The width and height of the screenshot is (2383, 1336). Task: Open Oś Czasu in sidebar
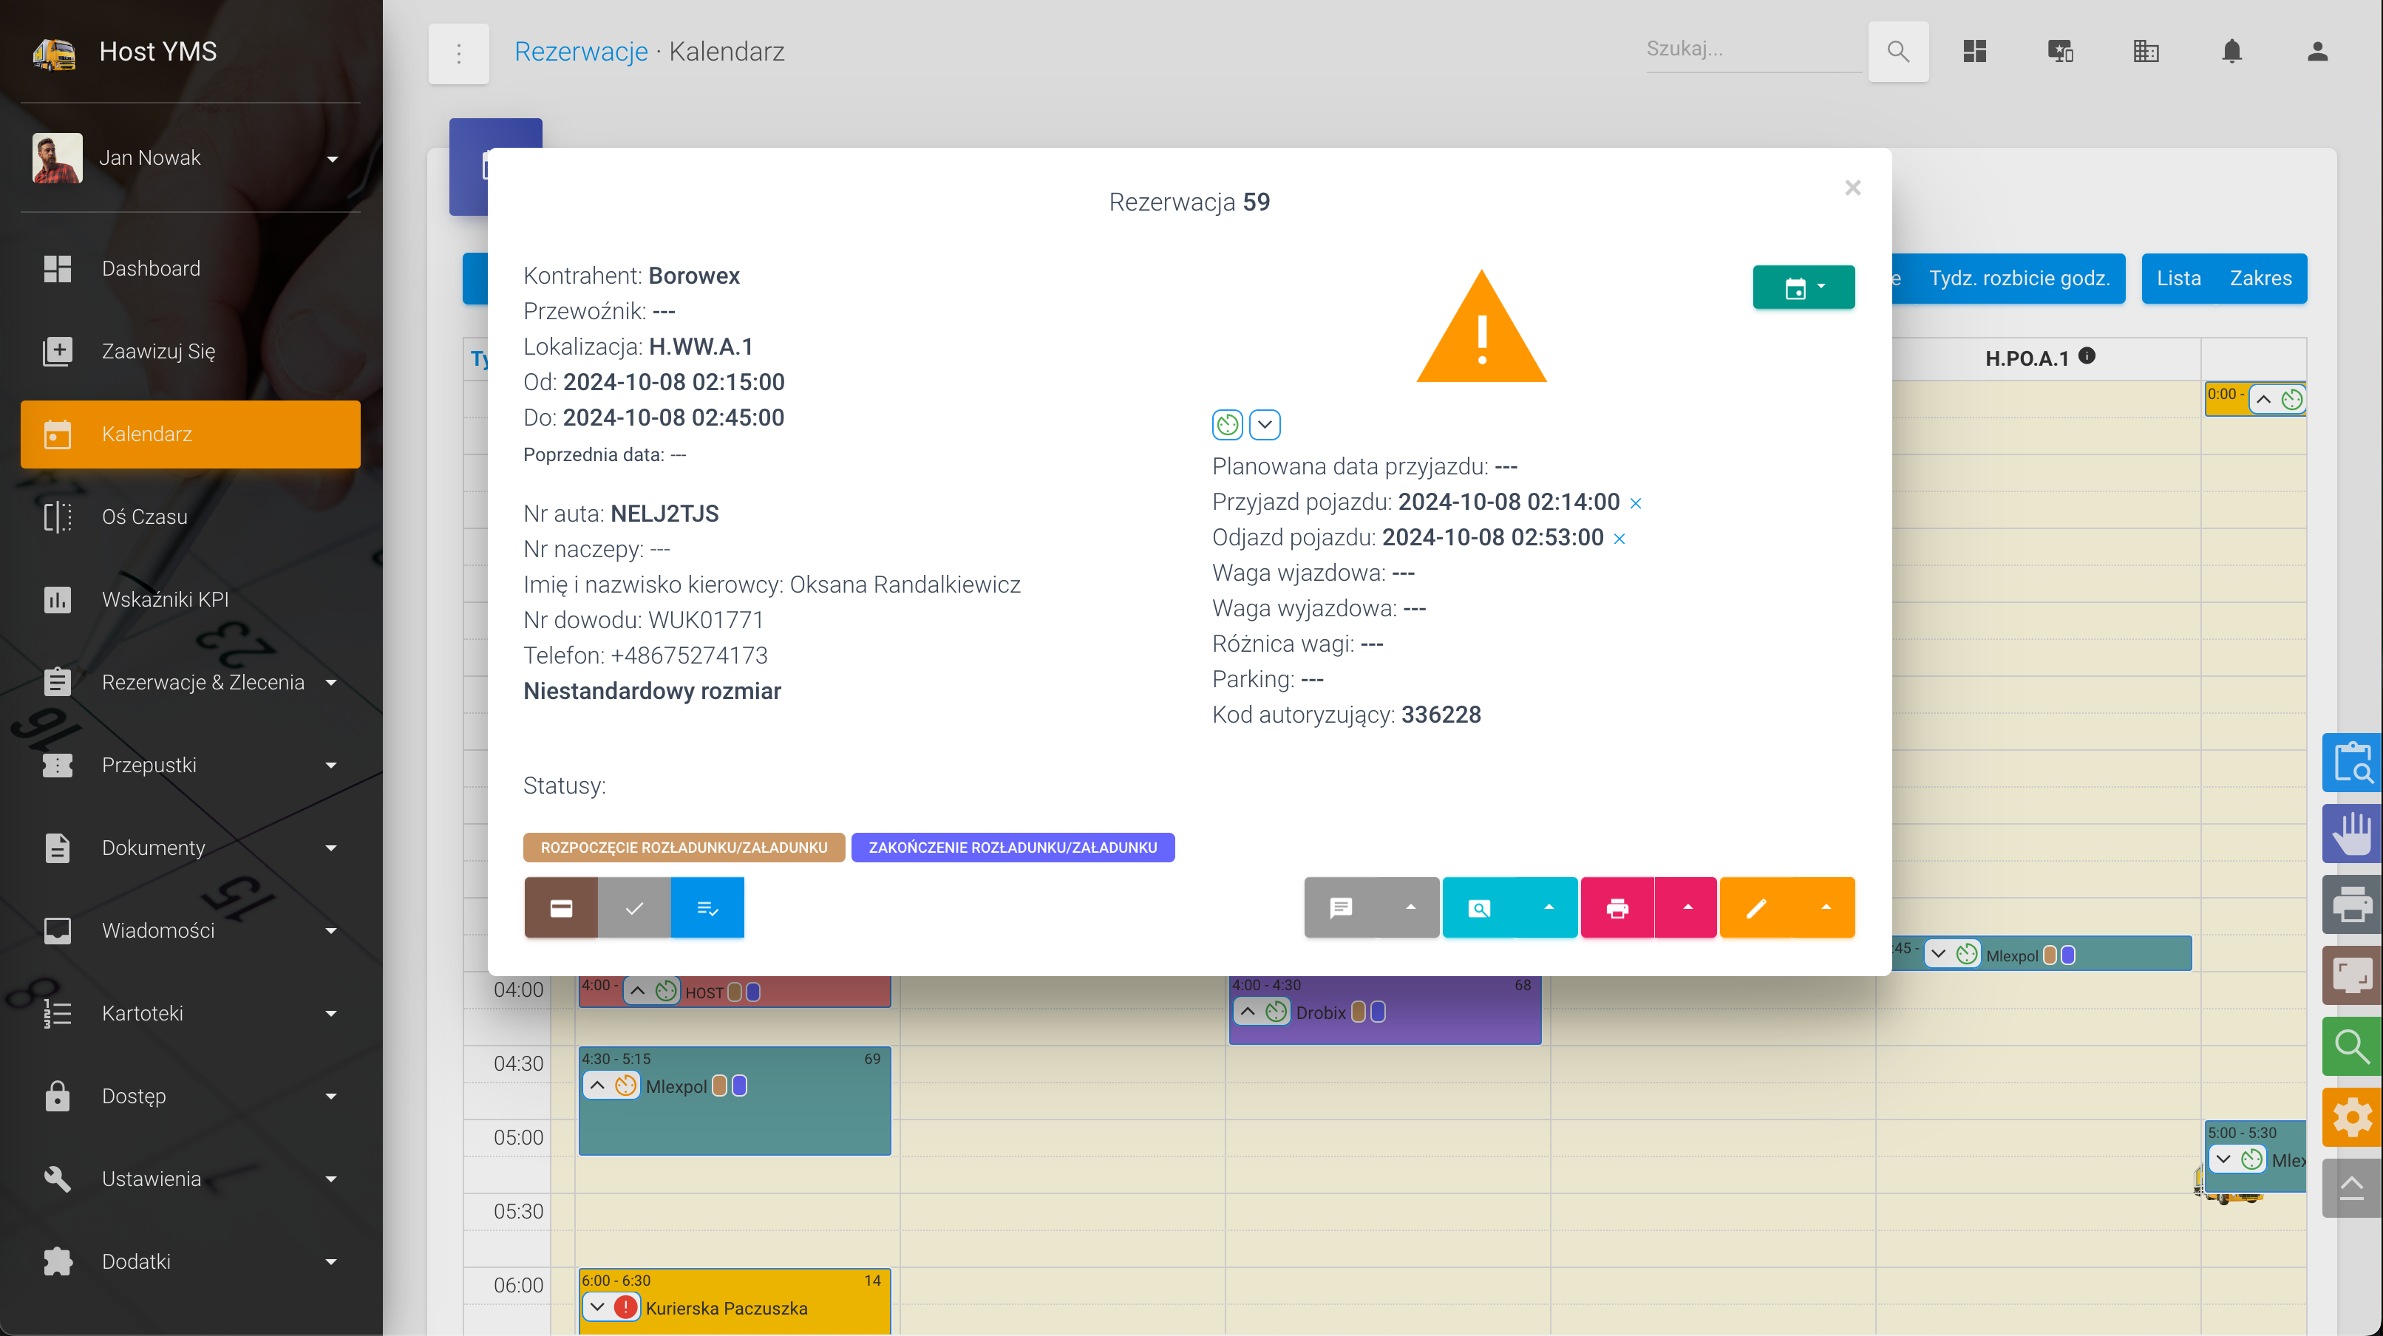click(x=144, y=517)
